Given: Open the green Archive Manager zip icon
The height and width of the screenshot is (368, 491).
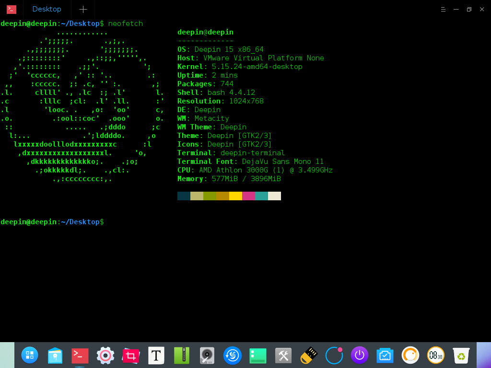Looking at the screenshot, I should point(182,356).
